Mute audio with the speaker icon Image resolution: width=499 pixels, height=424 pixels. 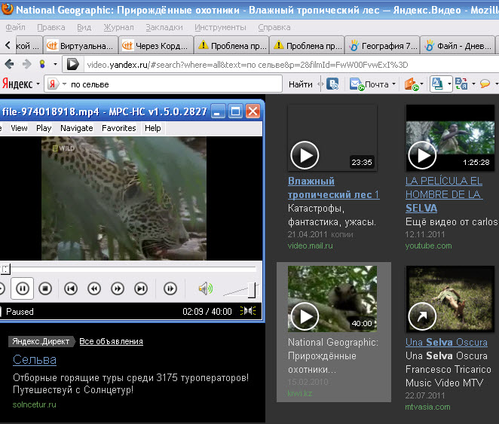pyautogui.click(x=205, y=288)
